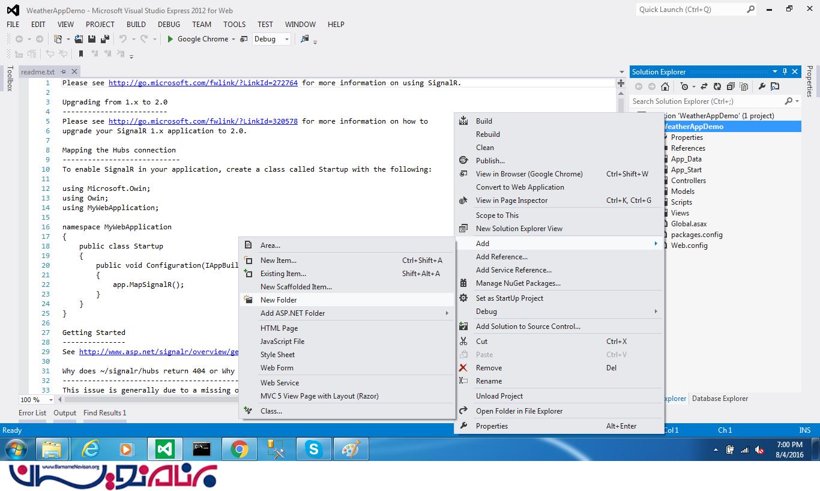The height and width of the screenshot is (491, 820).
Task: Open the Properties wrench icon in Solution Explorer
Action: click(x=762, y=87)
